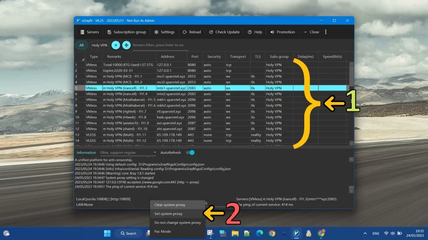Screen dimensions: 428x240
Task: Open the v2rayN icon on the taskbar
Action: click(x=297, y=233)
